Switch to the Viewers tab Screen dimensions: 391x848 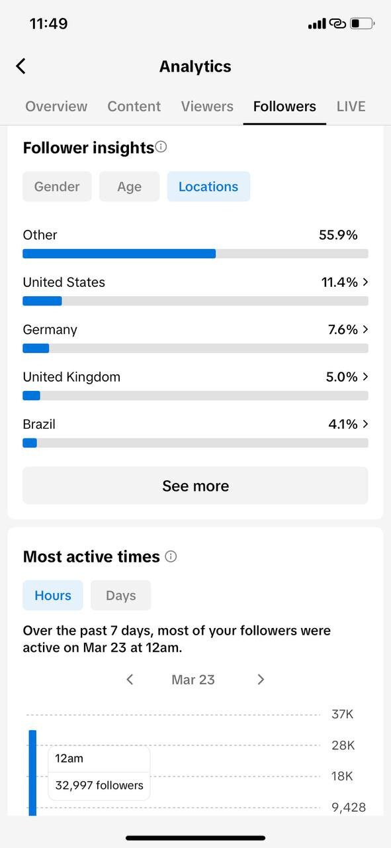coord(207,106)
